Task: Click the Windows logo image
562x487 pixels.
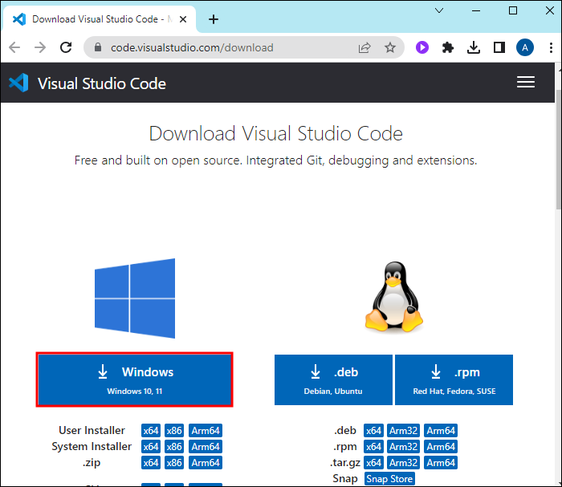Action: (135, 298)
